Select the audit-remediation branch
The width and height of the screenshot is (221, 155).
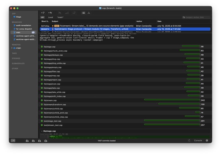pos(23,25)
